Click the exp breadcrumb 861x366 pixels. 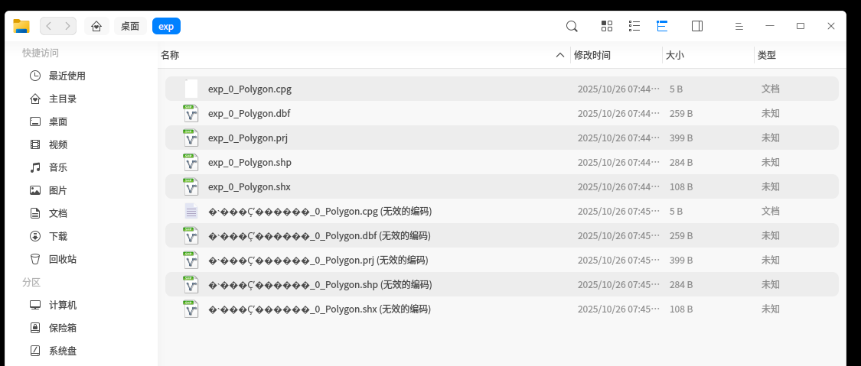point(166,26)
